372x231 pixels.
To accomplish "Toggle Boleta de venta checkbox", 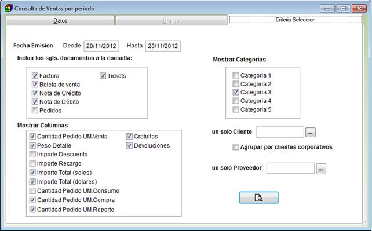I will pyautogui.click(x=35, y=85).
